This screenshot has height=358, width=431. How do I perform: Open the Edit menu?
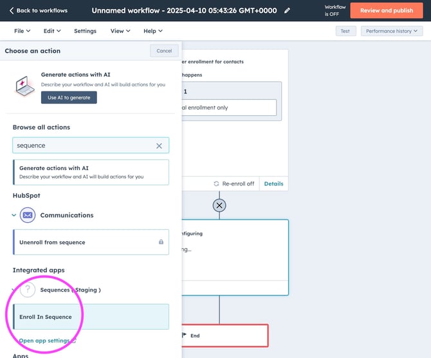point(52,31)
